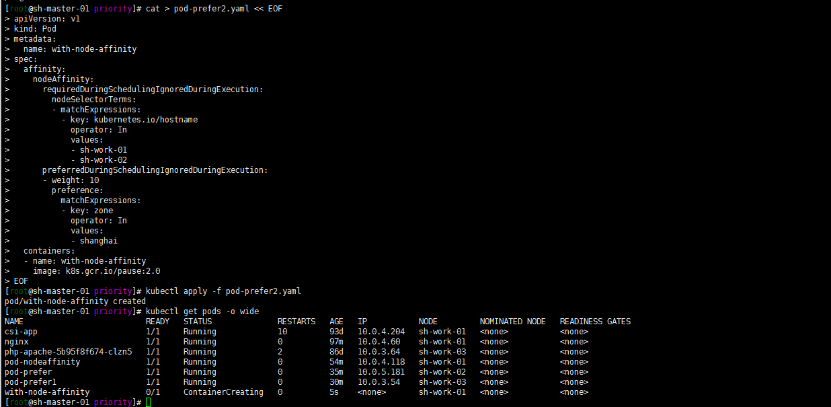
Task: Click the STATUS column header
Action: 198,322
